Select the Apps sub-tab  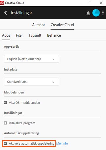click(6, 36)
